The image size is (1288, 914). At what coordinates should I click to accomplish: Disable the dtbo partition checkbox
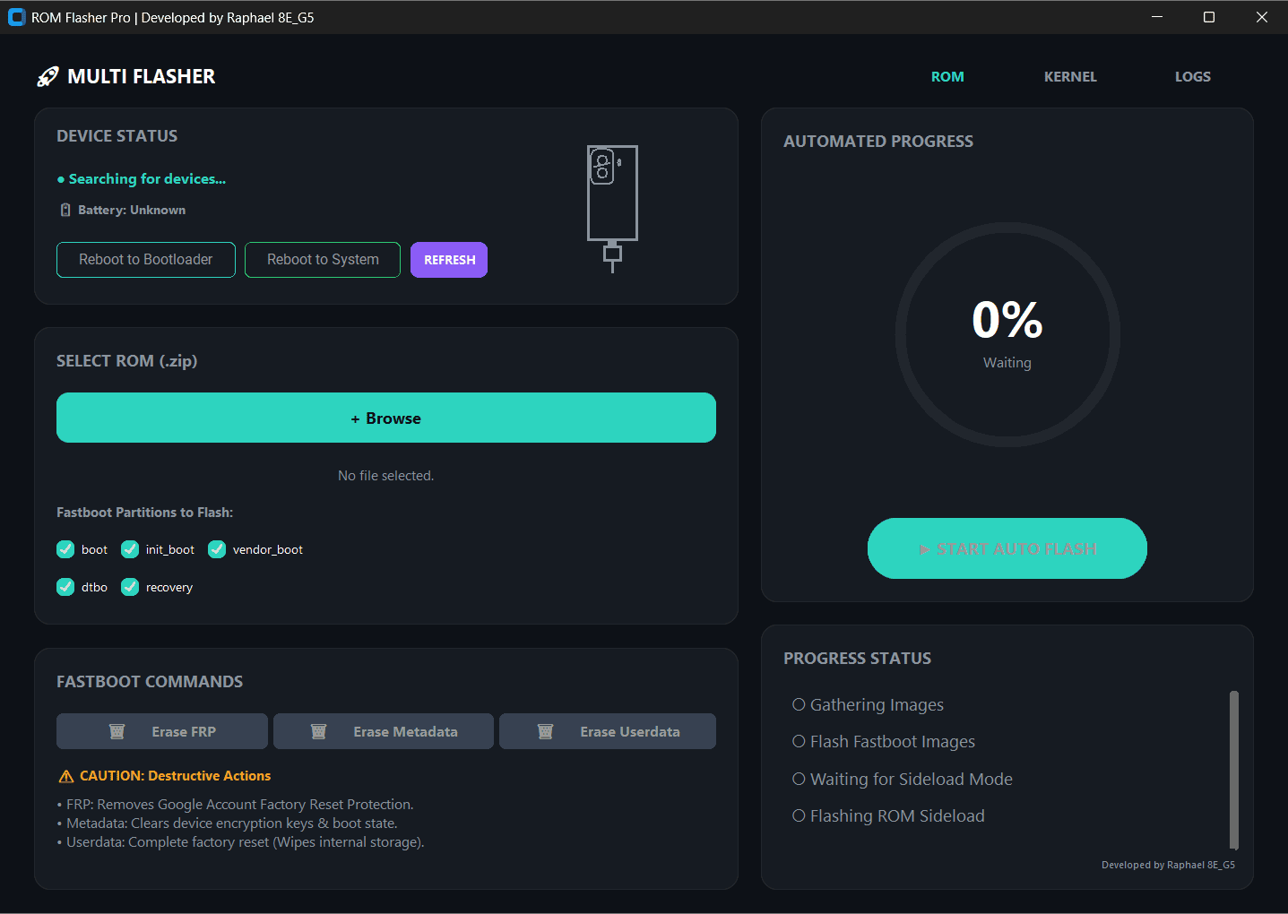[x=65, y=587]
